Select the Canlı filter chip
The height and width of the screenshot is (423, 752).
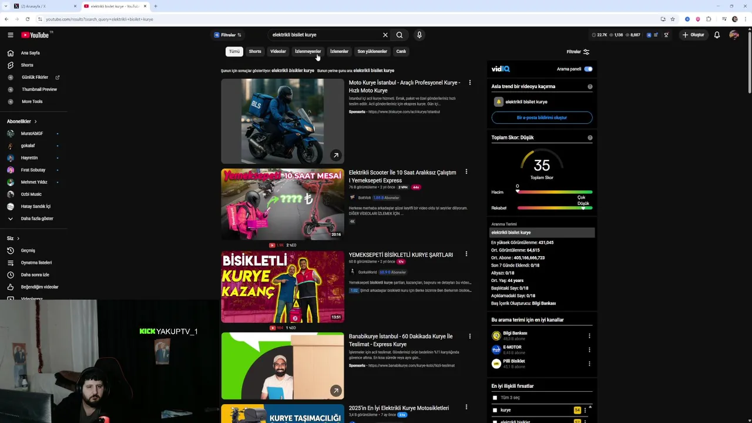tap(401, 52)
